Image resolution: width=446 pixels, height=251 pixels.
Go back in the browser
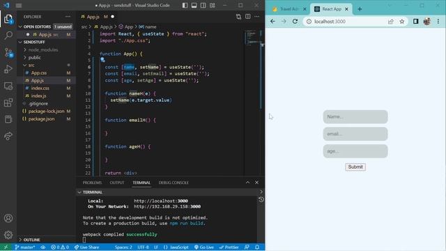[x=272, y=22]
